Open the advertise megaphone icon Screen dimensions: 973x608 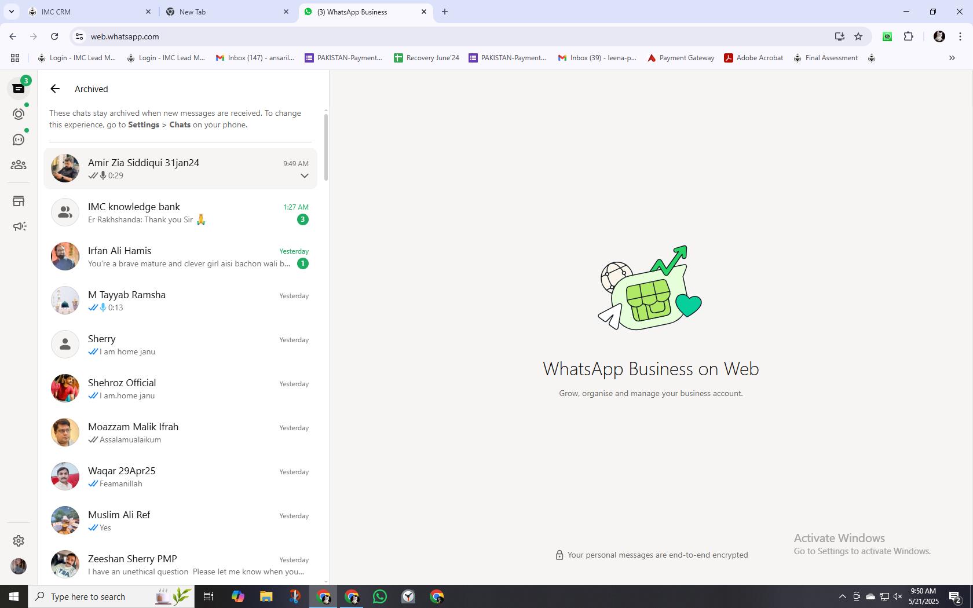pyautogui.click(x=19, y=226)
